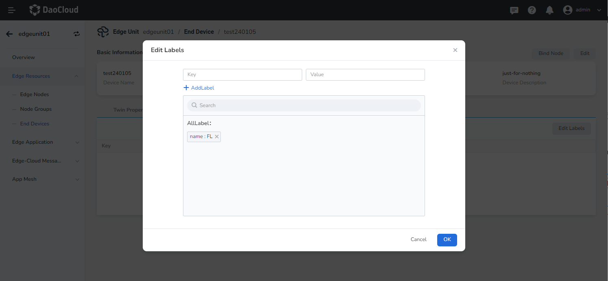Expand the Edge Application section
This screenshot has width=608, height=281.
coord(77,142)
